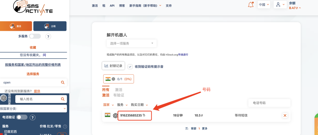Open the 激活 top menu item

[x=95, y=6]
